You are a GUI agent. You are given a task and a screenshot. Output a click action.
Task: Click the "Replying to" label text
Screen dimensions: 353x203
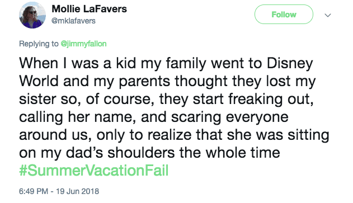pyautogui.click(x=39, y=44)
